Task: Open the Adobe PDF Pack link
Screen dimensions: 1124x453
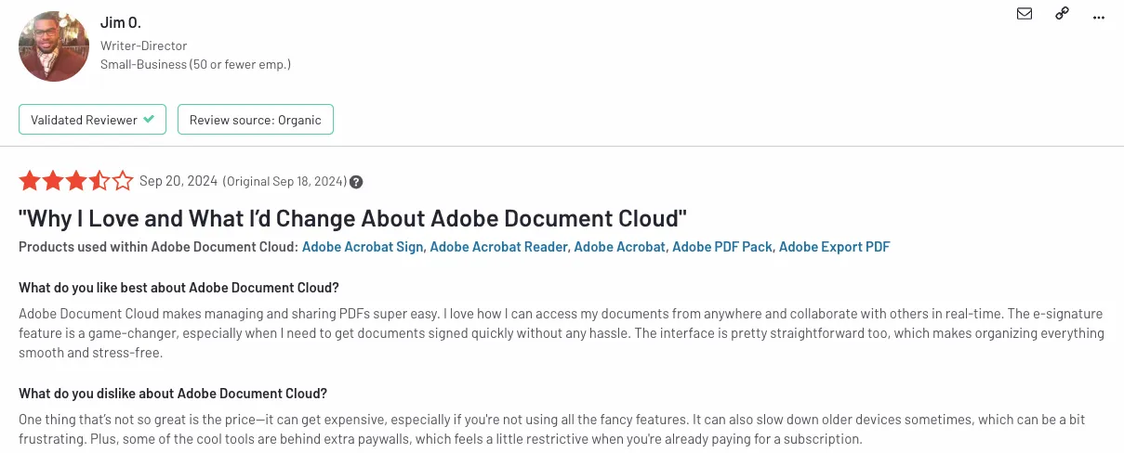Action: (x=722, y=247)
